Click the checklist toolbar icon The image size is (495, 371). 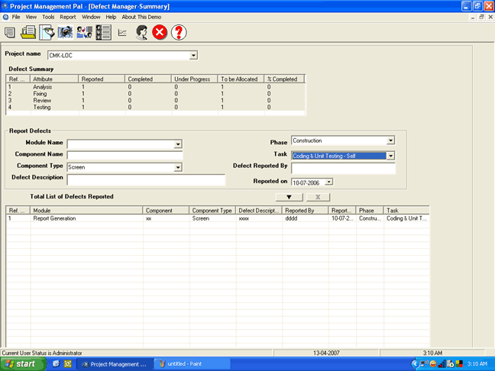102,32
